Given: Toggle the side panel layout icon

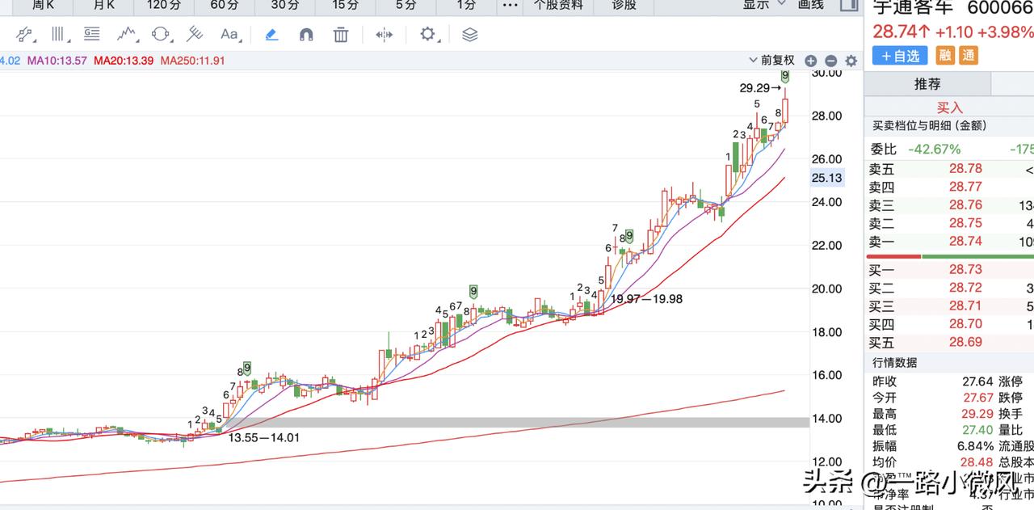Looking at the screenshot, I should pos(848,5).
